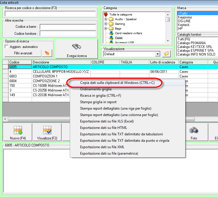Choose Stampa report dettagliato una riga per foglio
This screenshot has width=218, height=197.
coord(128,108)
